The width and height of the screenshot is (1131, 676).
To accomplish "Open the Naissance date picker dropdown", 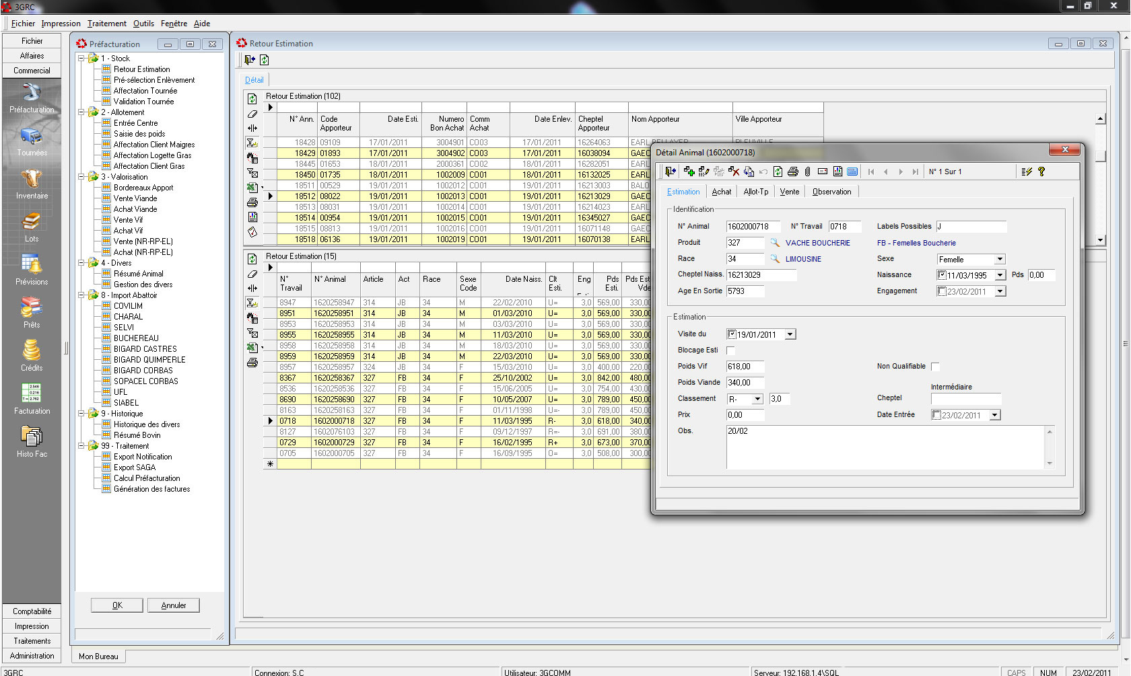I will [1000, 275].
